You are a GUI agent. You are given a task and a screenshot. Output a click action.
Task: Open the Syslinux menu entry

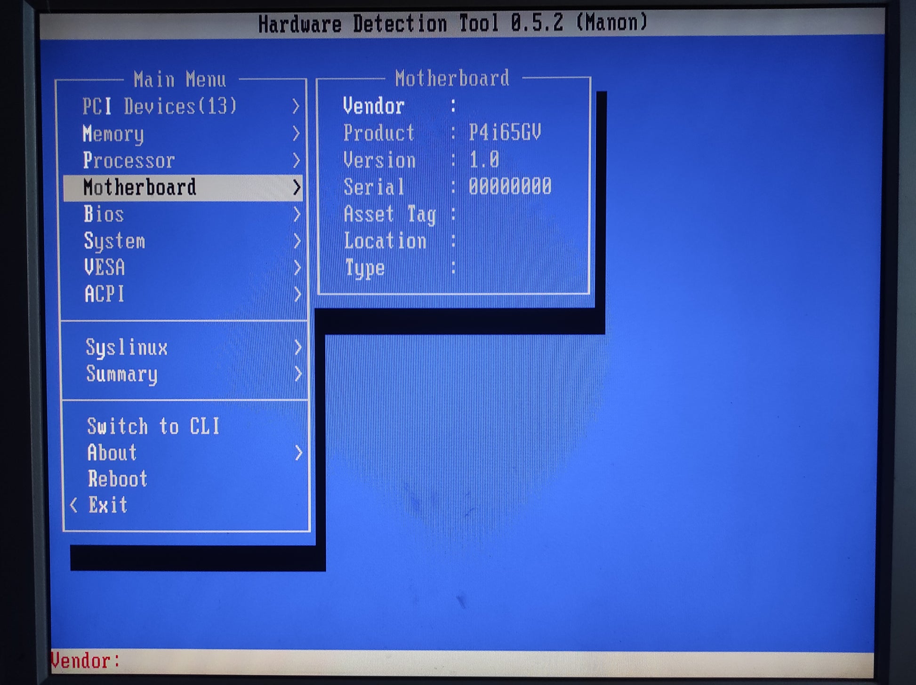coord(127,348)
